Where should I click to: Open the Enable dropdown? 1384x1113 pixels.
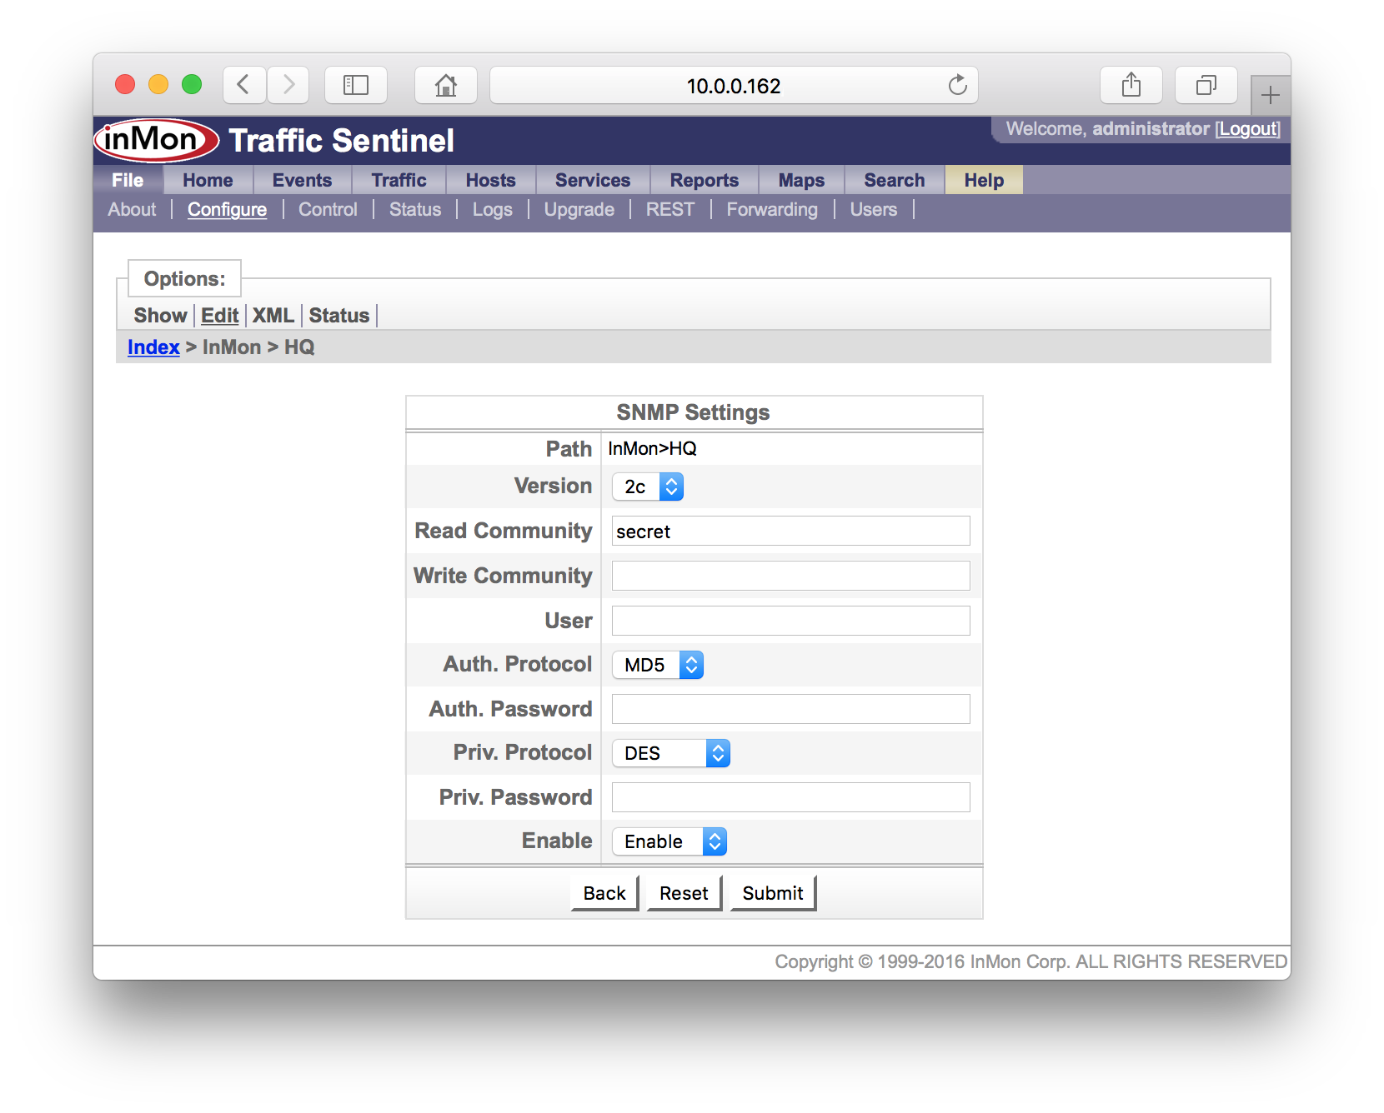(669, 841)
